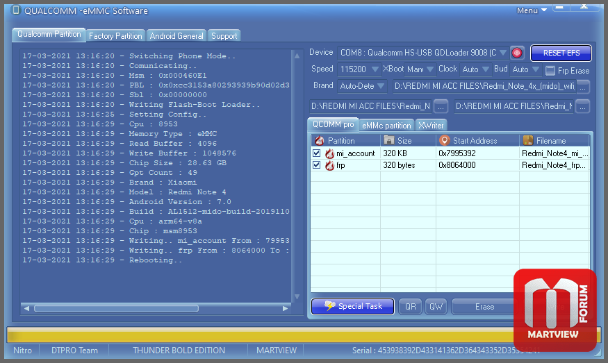Click the flame icon beside frp
The image size is (608, 363).
pyautogui.click(x=329, y=166)
